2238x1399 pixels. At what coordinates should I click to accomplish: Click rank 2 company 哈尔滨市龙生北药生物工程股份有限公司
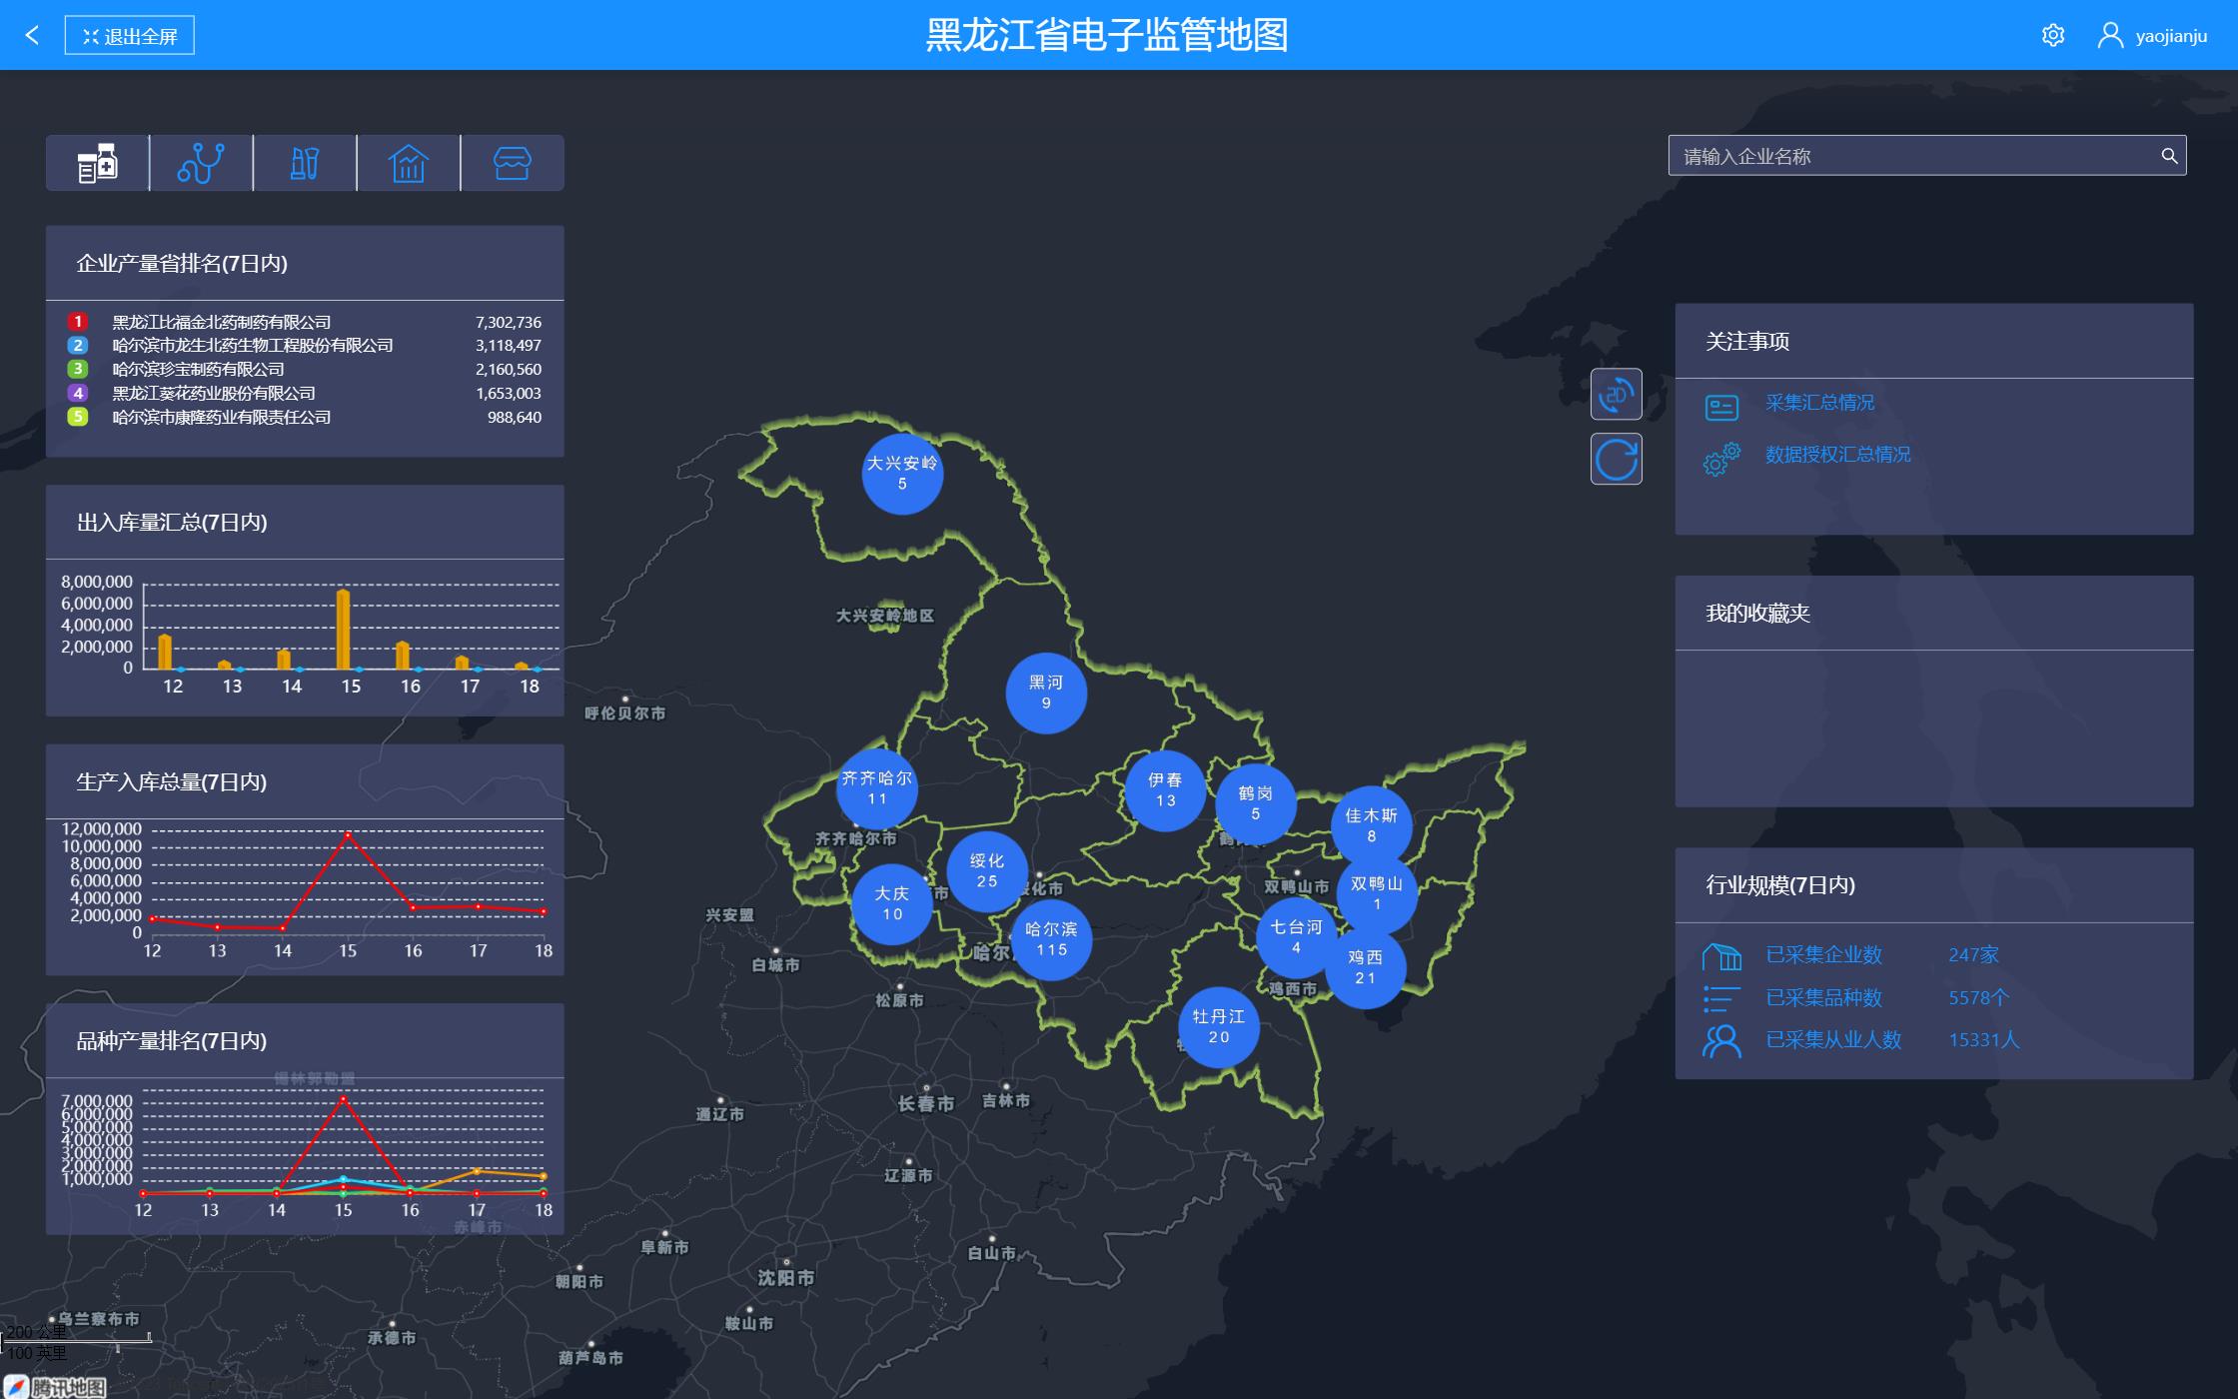pos(252,345)
